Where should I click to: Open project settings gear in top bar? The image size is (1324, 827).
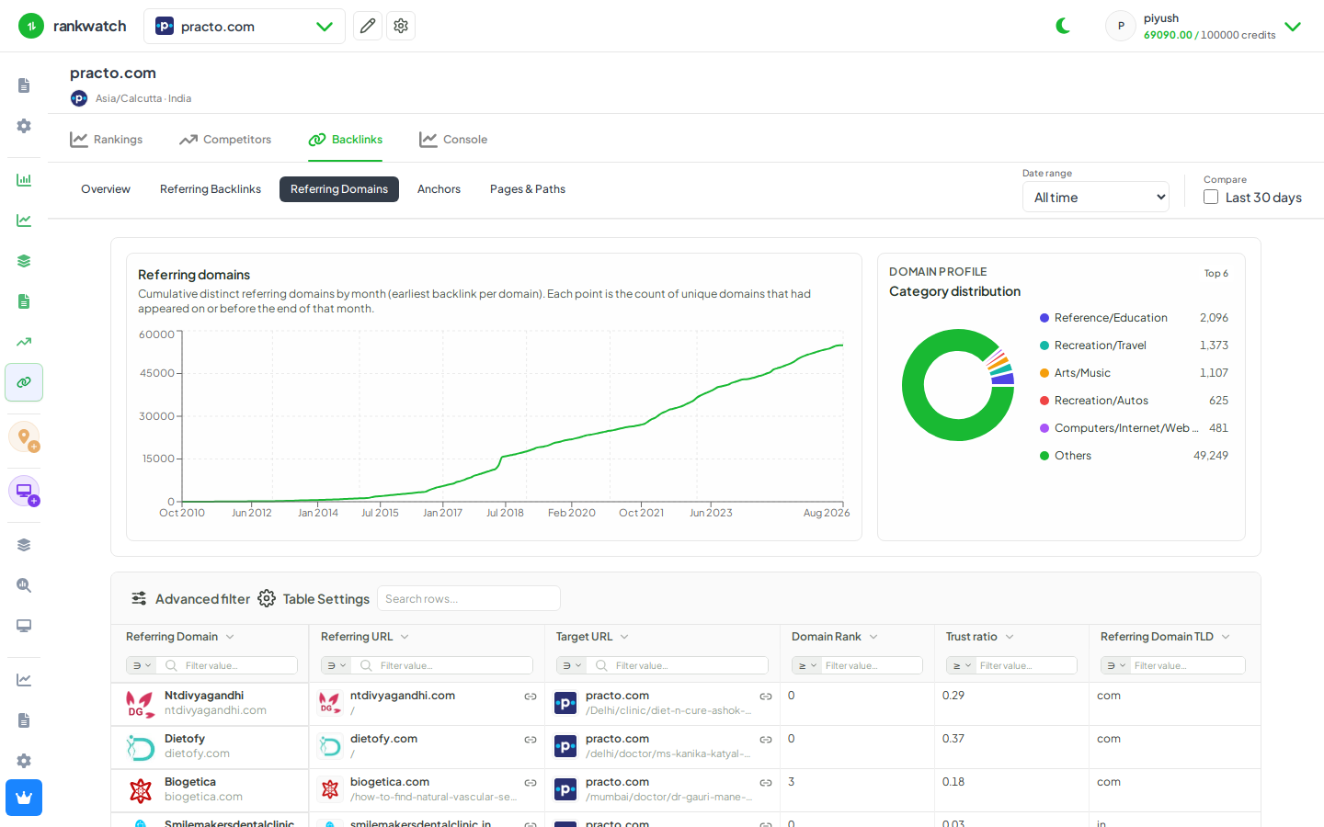click(401, 26)
